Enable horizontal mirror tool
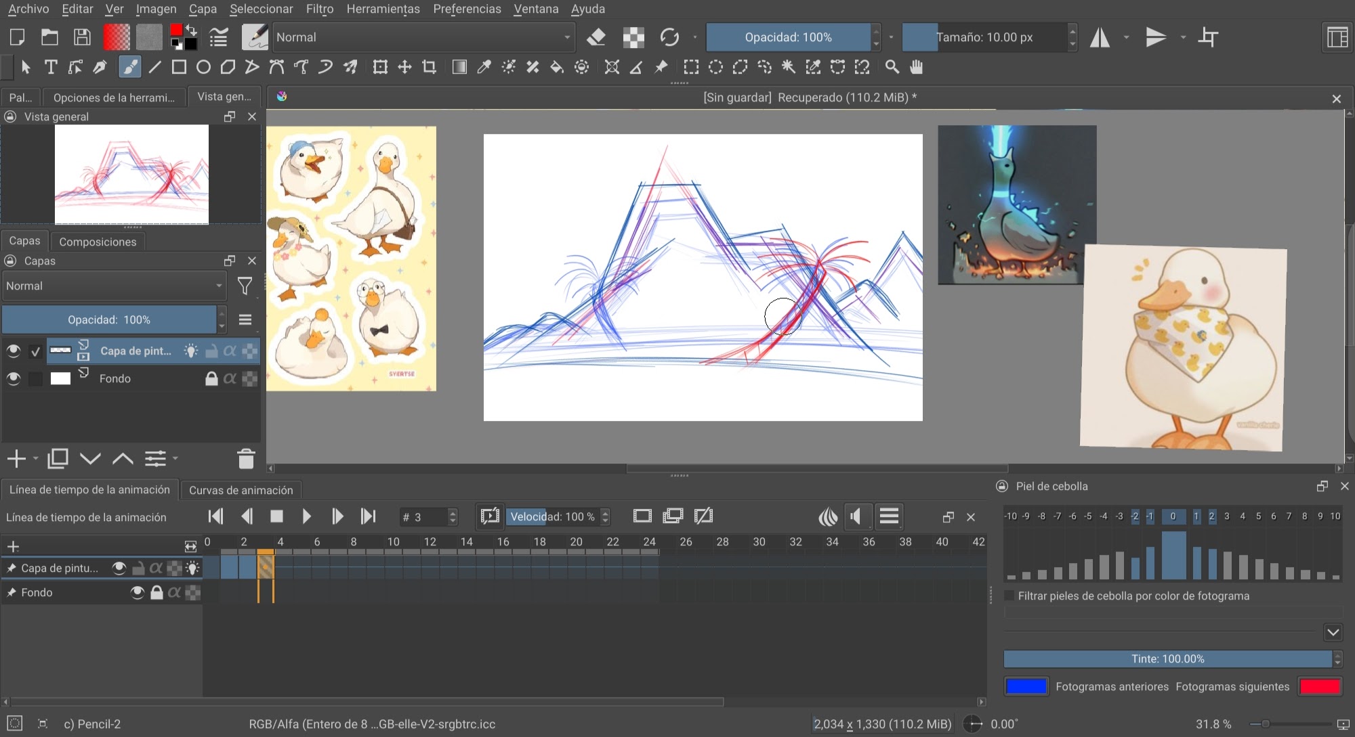1355x737 pixels. point(1100,37)
